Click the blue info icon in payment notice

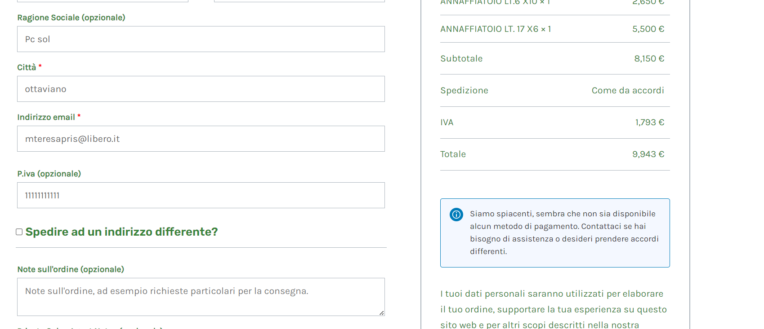(456, 215)
